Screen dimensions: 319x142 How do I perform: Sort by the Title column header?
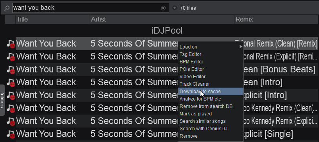coord(52,19)
